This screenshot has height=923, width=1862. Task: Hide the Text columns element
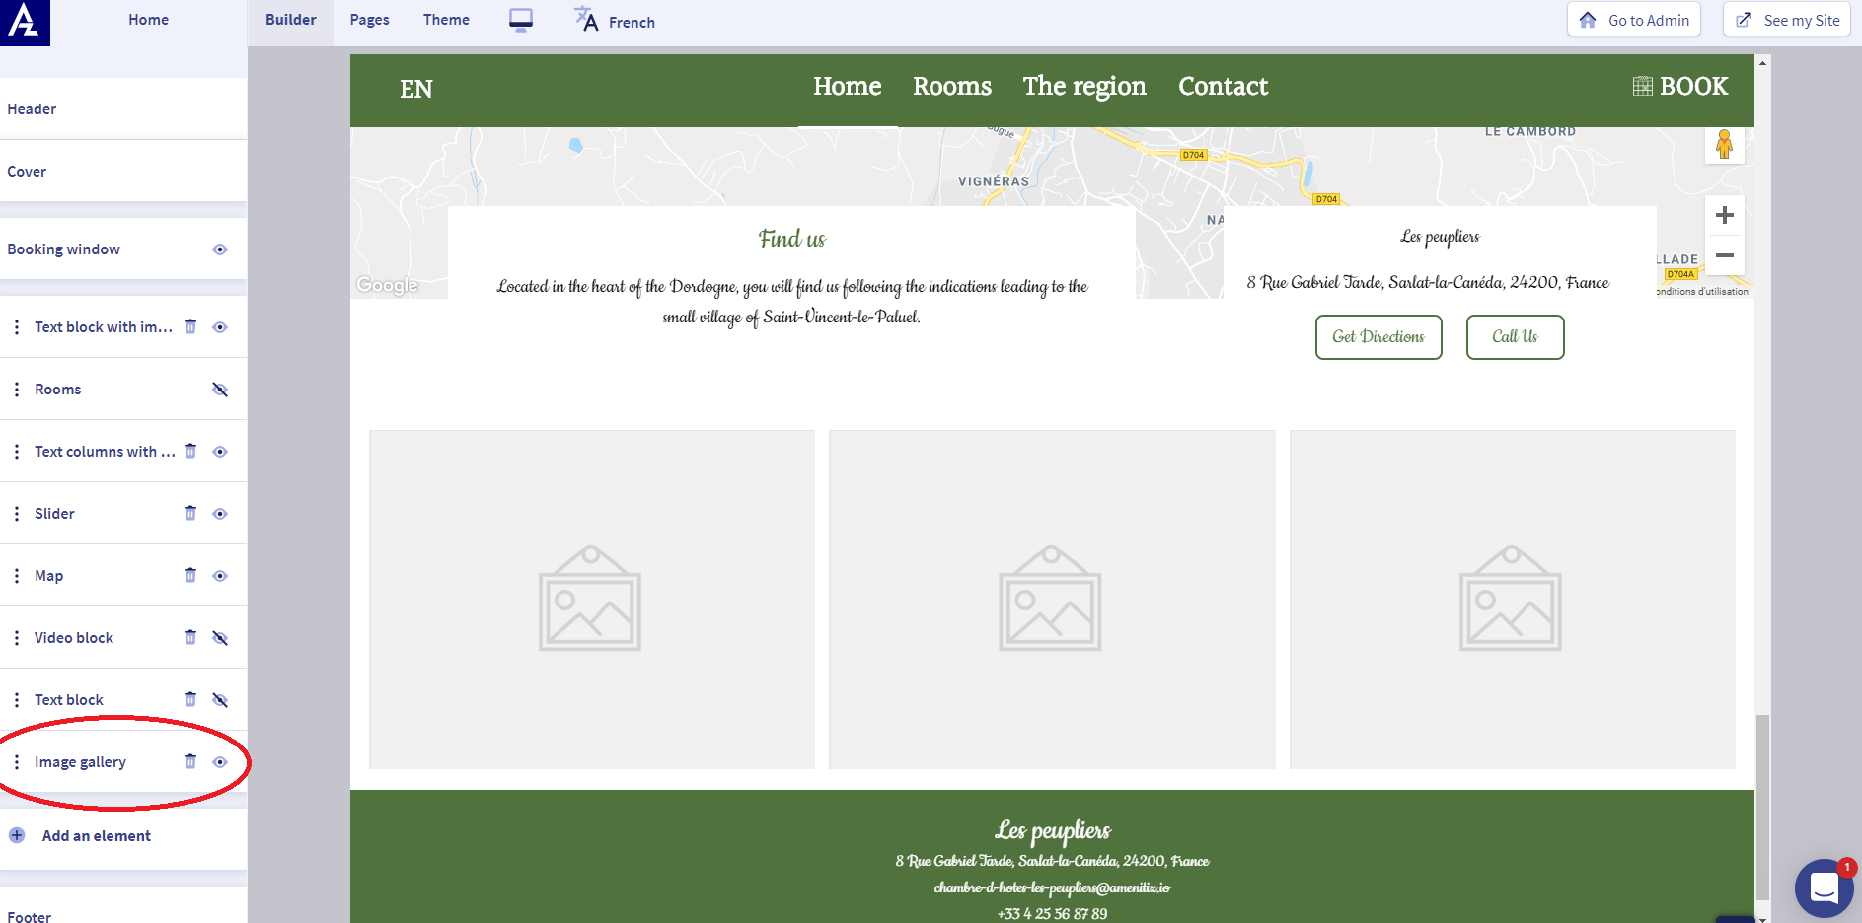[220, 452]
